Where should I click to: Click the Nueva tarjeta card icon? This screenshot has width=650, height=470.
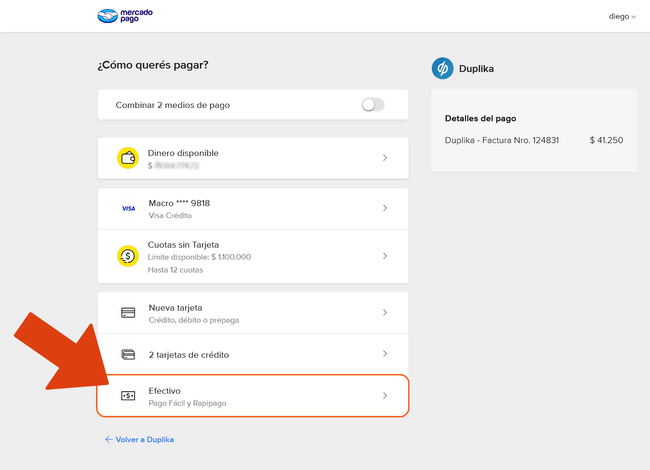(128, 313)
